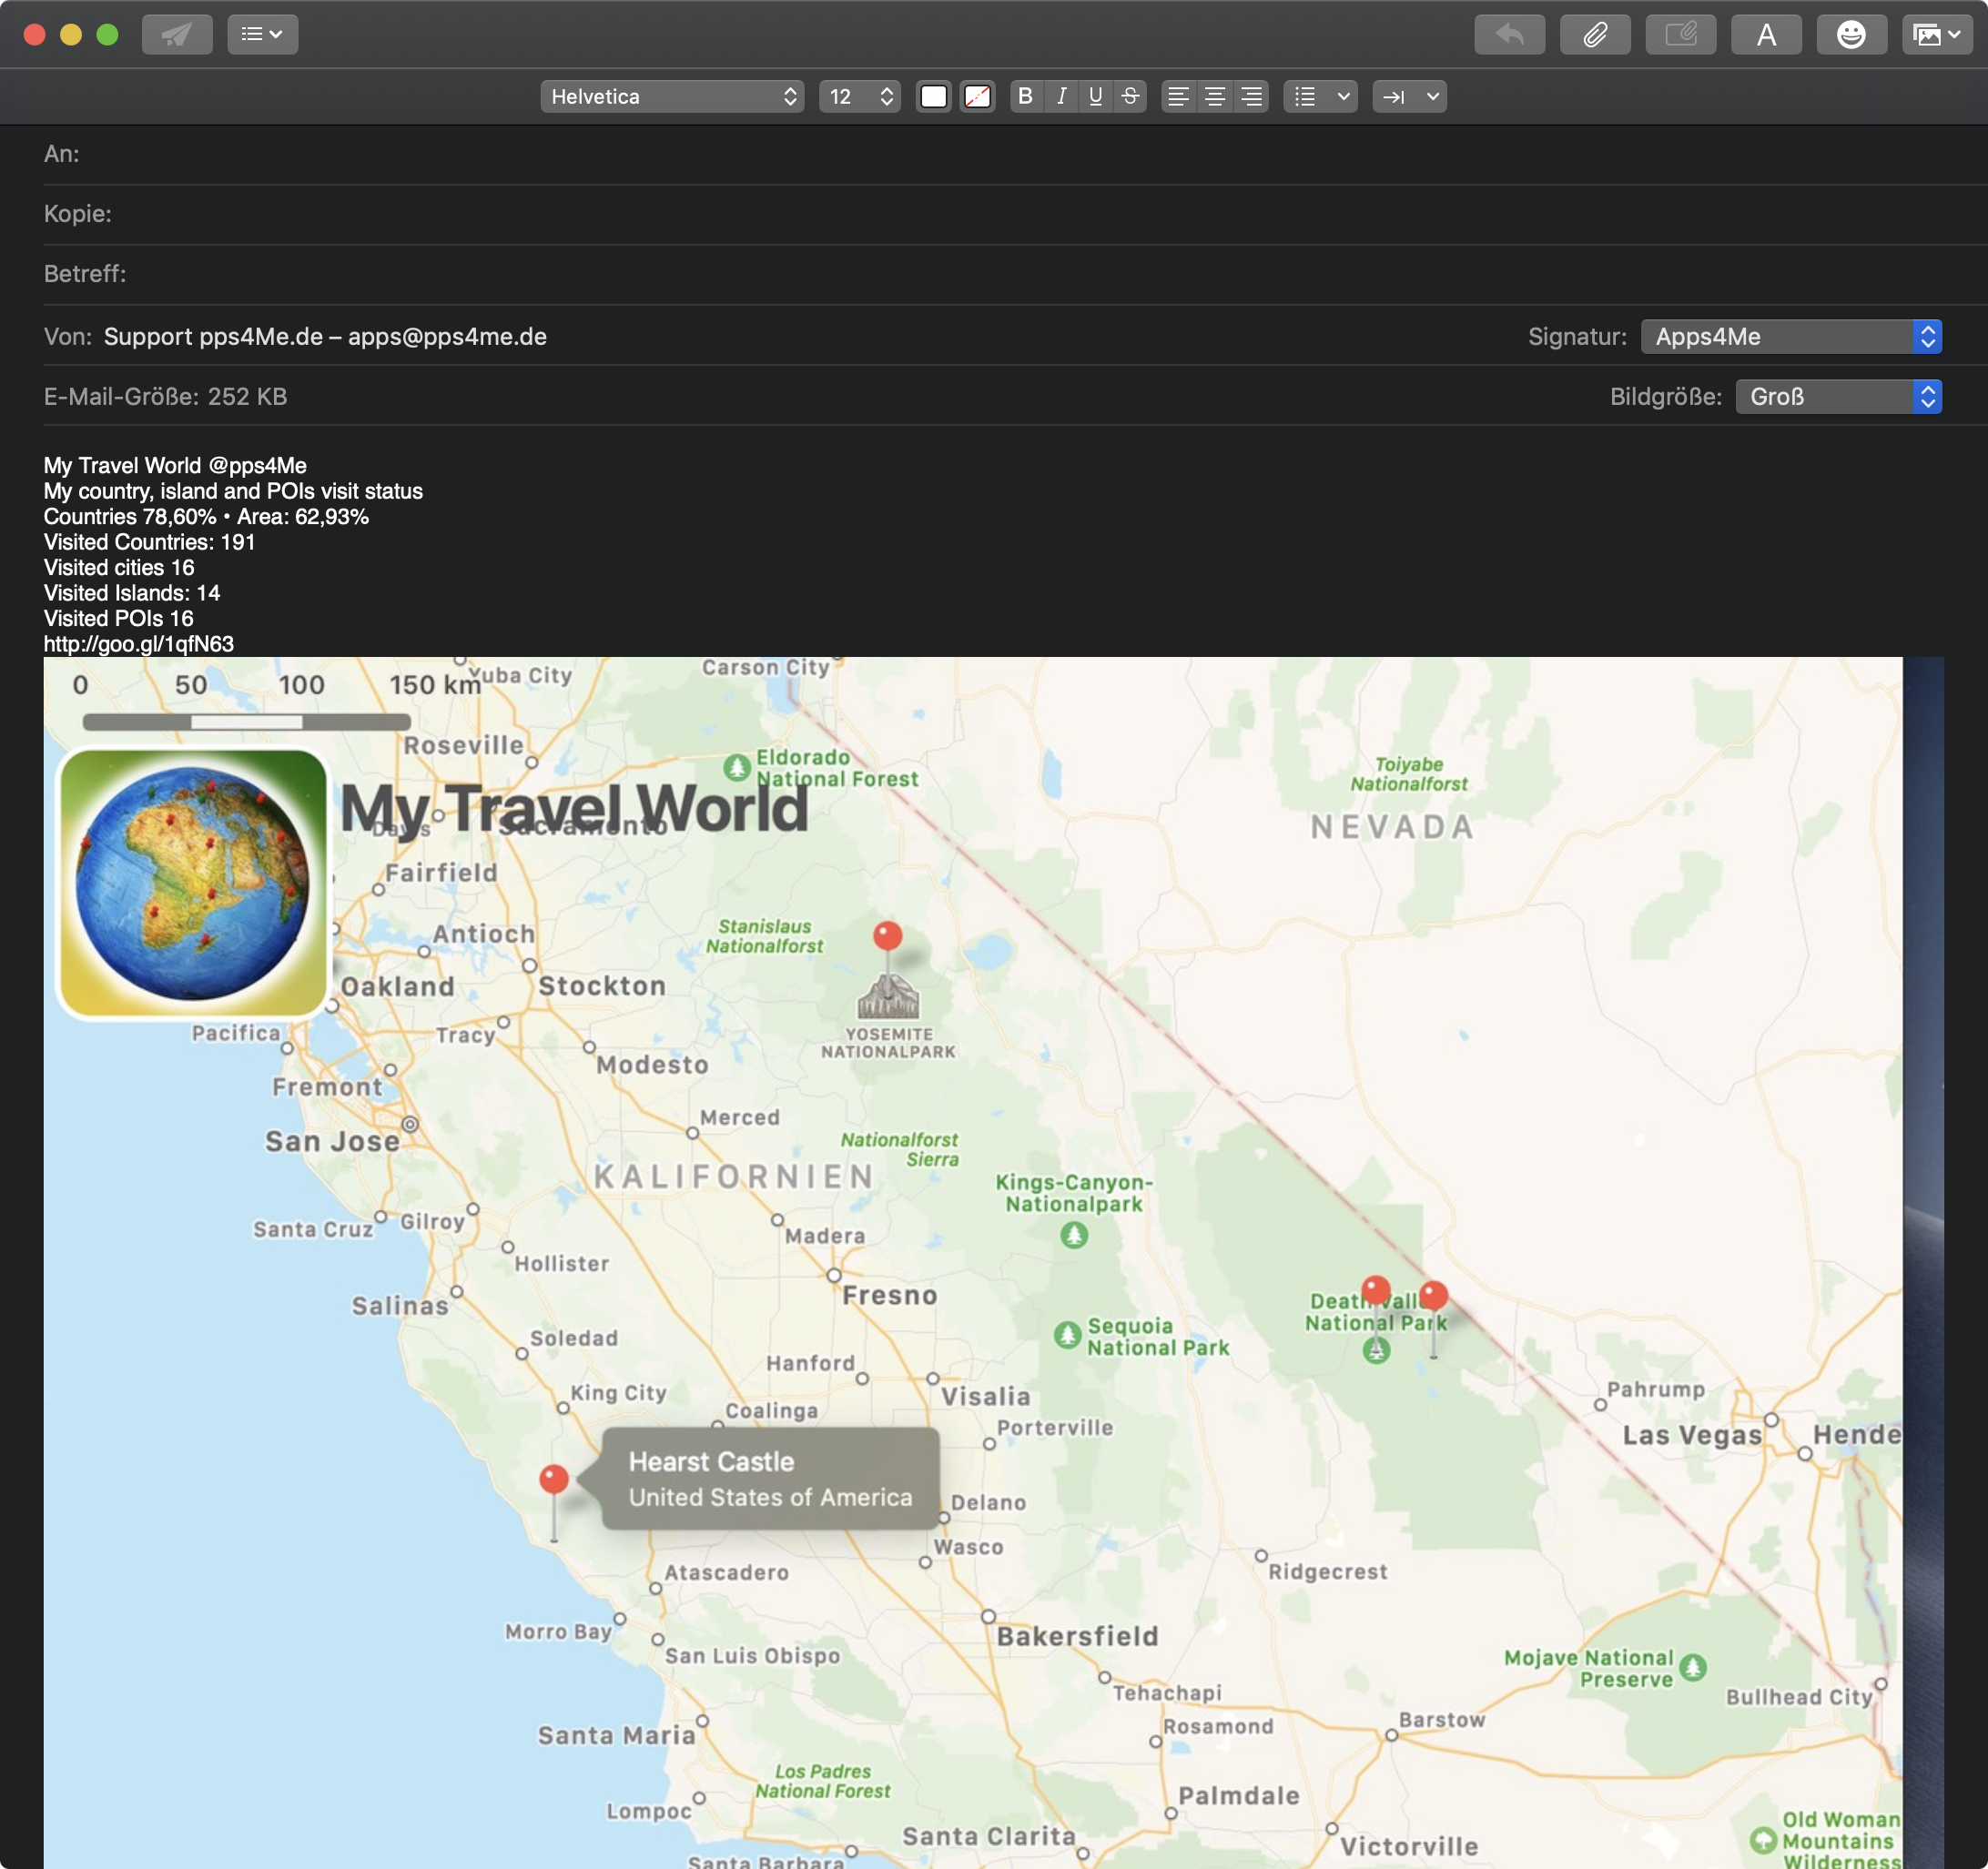Image resolution: width=1988 pixels, height=1869 pixels.
Task: Open header fields list dropdown
Action: point(262,35)
